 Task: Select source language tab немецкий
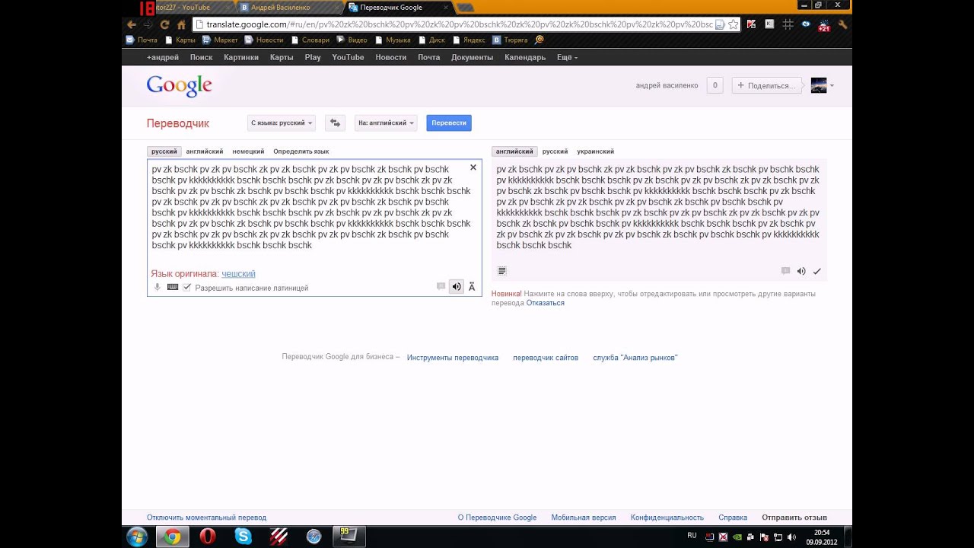click(x=248, y=151)
